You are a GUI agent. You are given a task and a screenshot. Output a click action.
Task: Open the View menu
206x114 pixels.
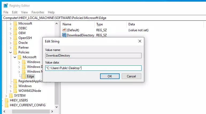click(24, 12)
